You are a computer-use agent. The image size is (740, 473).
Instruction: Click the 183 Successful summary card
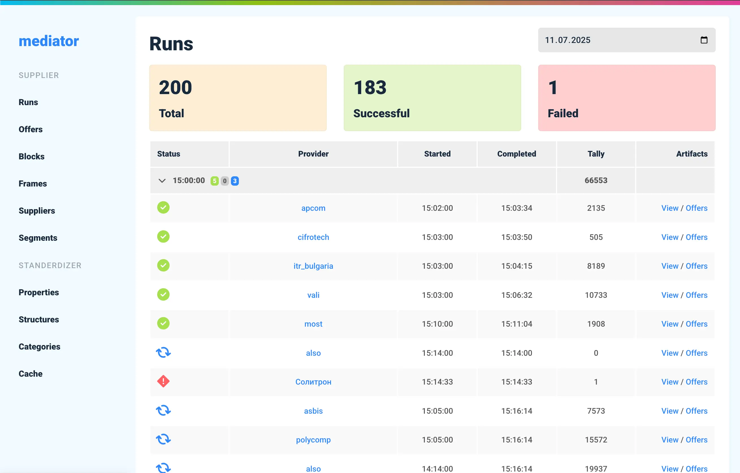point(432,98)
